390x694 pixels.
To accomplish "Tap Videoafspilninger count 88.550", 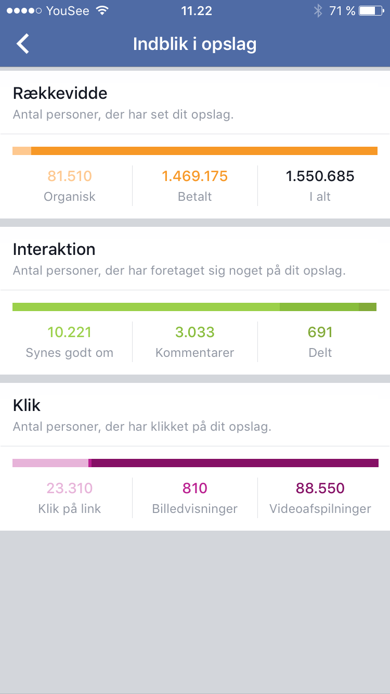I will pyautogui.click(x=320, y=488).
